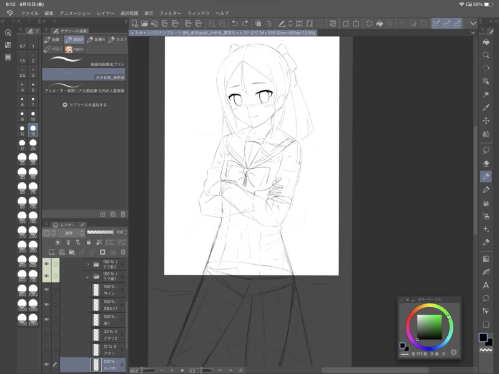Hide the 服1 layer
The image size is (499, 374).
point(46,320)
